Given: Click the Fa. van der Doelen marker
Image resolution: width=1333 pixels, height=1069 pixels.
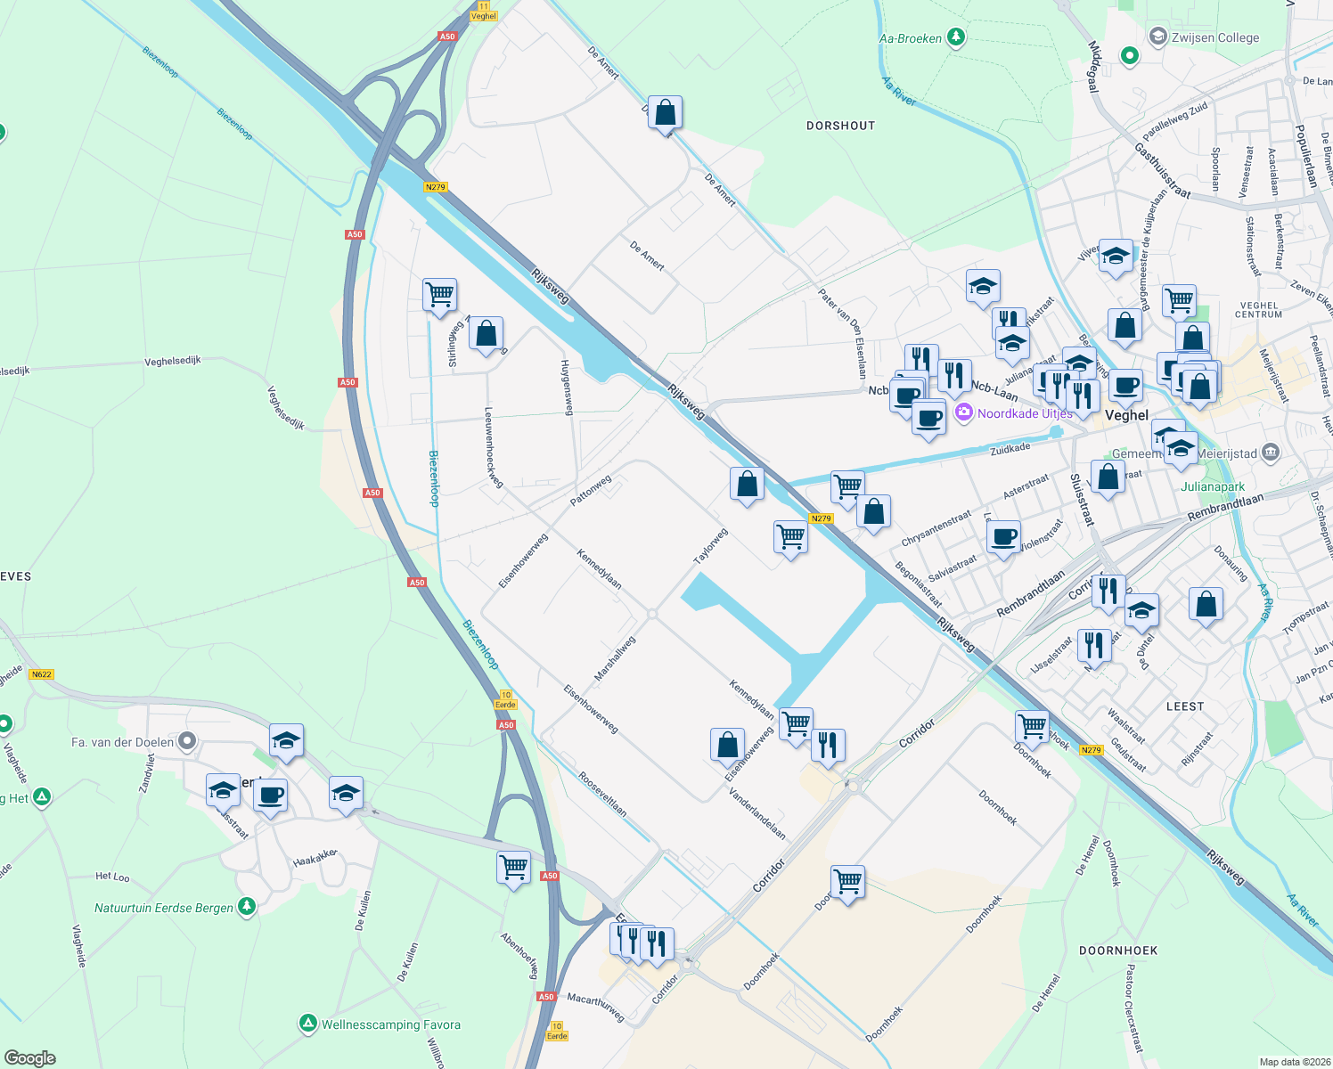Looking at the screenshot, I should [x=186, y=742].
